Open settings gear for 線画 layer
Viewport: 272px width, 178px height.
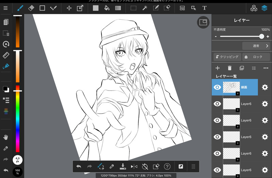point(265,87)
